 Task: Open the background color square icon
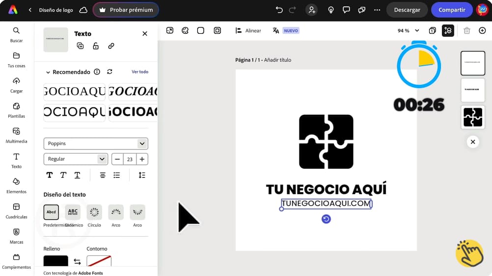click(200, 30)
